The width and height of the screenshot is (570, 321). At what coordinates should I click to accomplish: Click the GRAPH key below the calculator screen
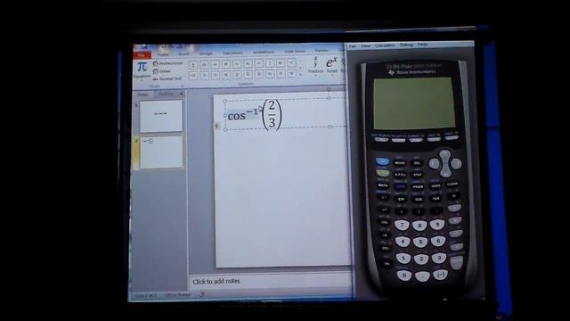(452, 138)
